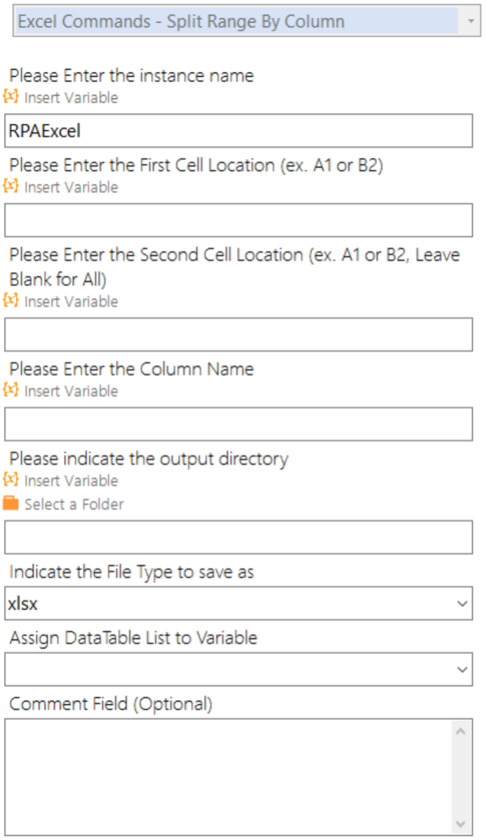Focus the RPAExcel instance name field
This screenshot has width=486, height=840.
click(x=238, y=131)
